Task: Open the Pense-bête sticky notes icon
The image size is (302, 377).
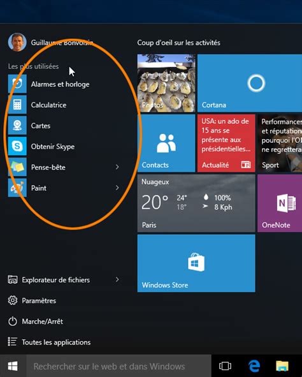Action: point(17,167)
